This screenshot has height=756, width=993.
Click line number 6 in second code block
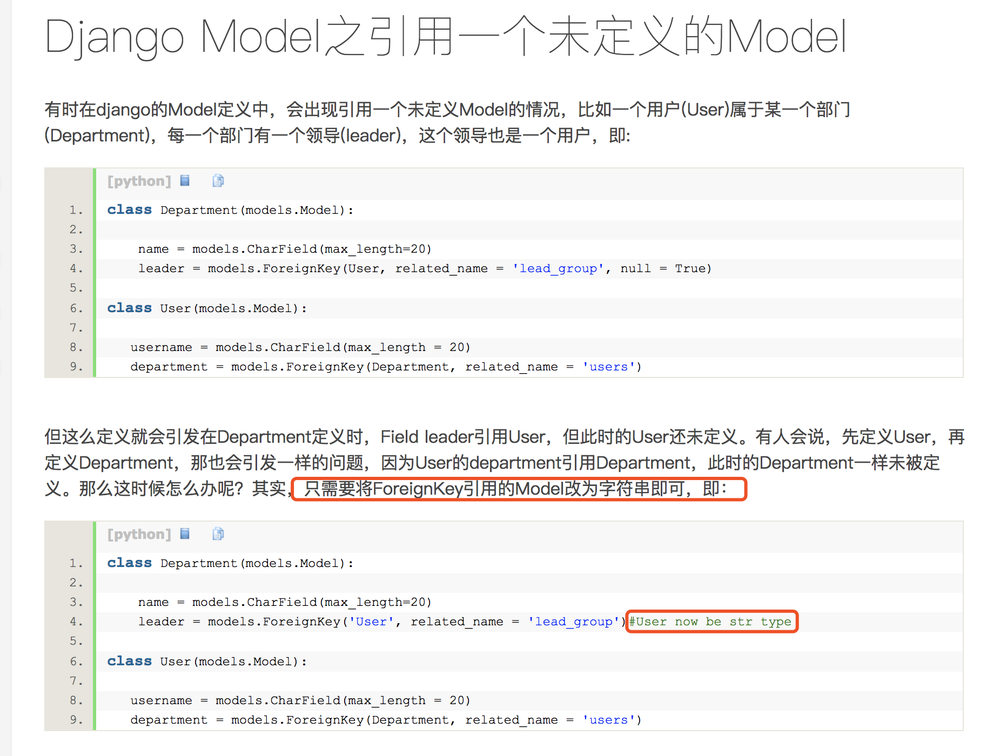click(x=76, y=661)
